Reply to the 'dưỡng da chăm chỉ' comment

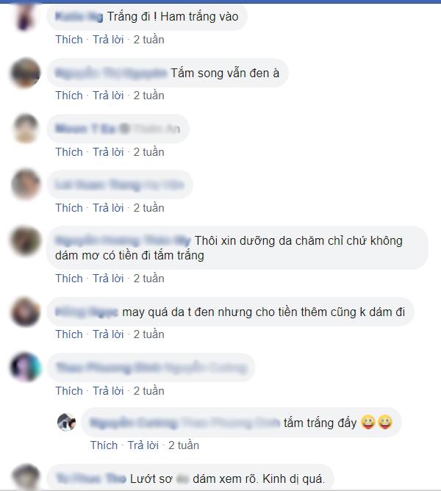click(108, 278)
